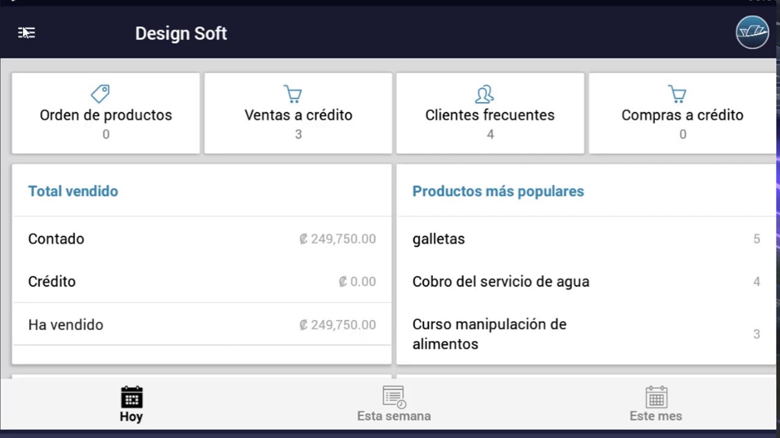The height and width of the screenshot is (438, 780).
Task: Click the Clientes frecuentes people icon
Action: (484, 94)
